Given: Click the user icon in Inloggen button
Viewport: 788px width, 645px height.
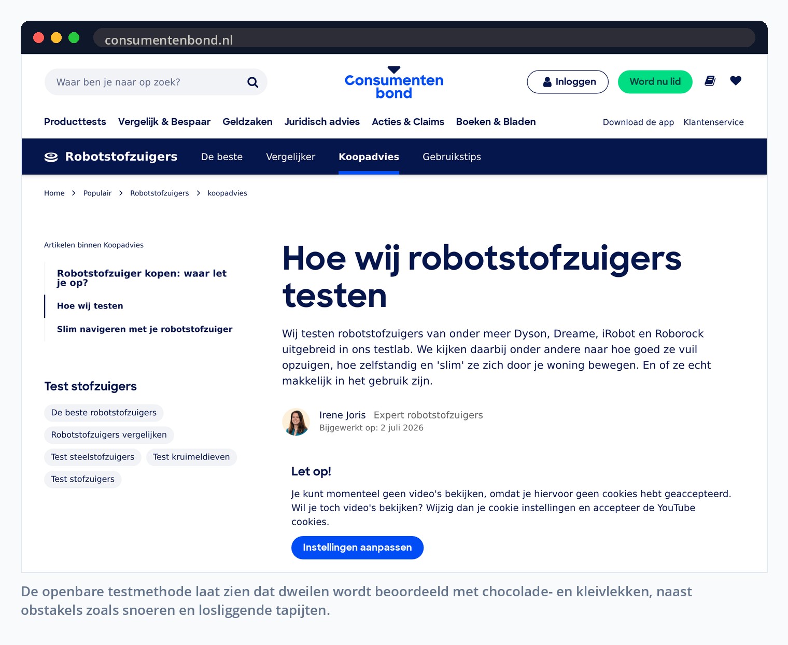Looking at the screenshot, I should (547, 82).
